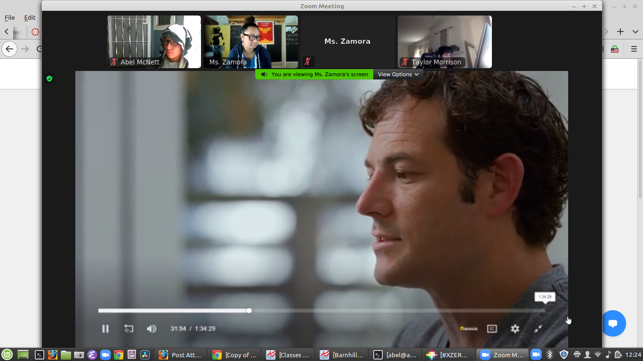Screen dimensions: 643x361
Task: Open printer tray applet
Action: click(x=577, y=355)
